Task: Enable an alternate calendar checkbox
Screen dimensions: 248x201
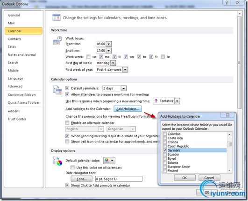Action: tap(67, 122)
